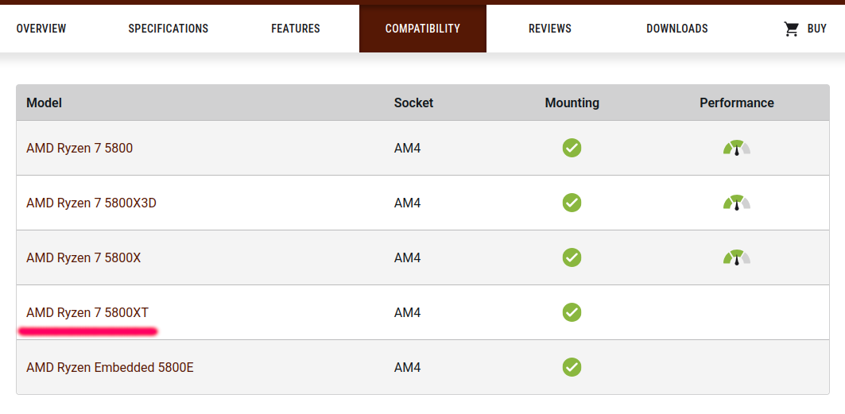
Task: Go to the Downloads tab
Action: coord(676,29)
